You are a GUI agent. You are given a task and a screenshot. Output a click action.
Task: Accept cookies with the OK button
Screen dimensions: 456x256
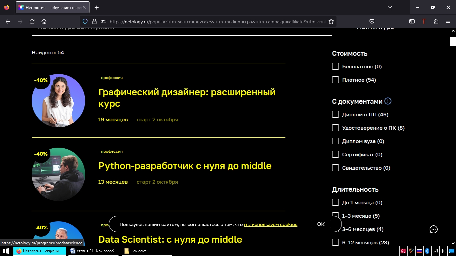(x=321, y=224)
